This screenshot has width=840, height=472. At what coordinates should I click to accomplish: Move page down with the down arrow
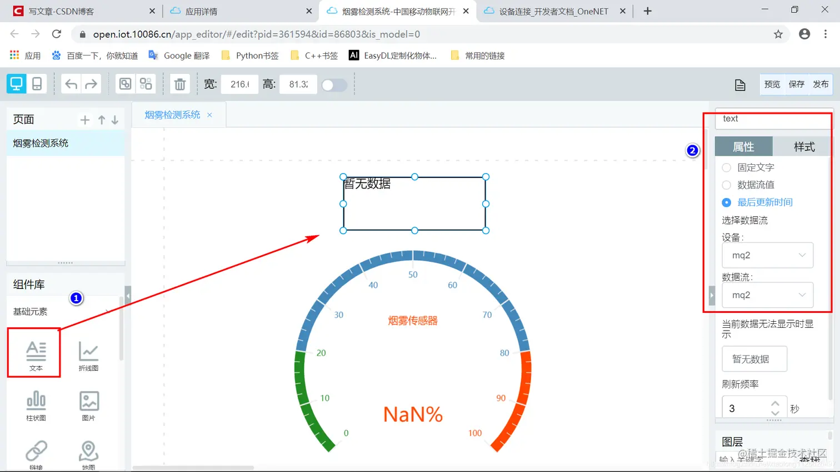[115, 120]
